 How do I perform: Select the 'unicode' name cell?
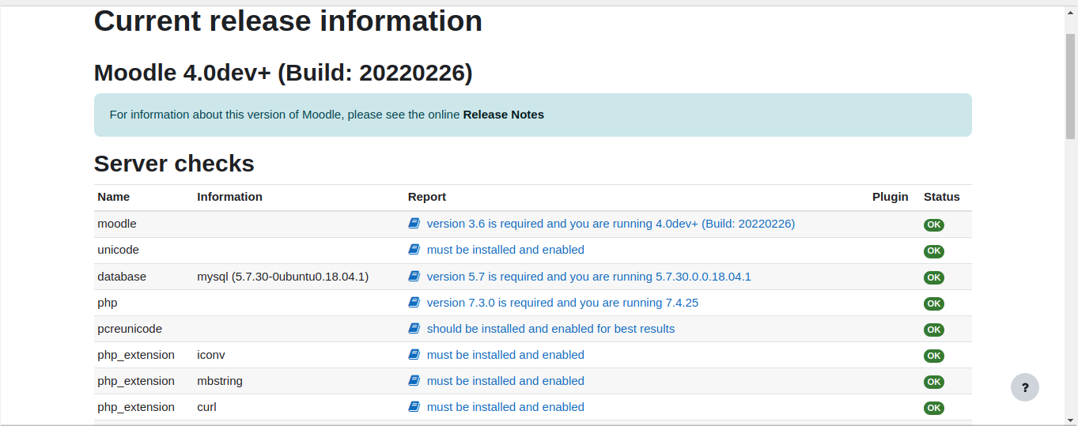(118, 250)
